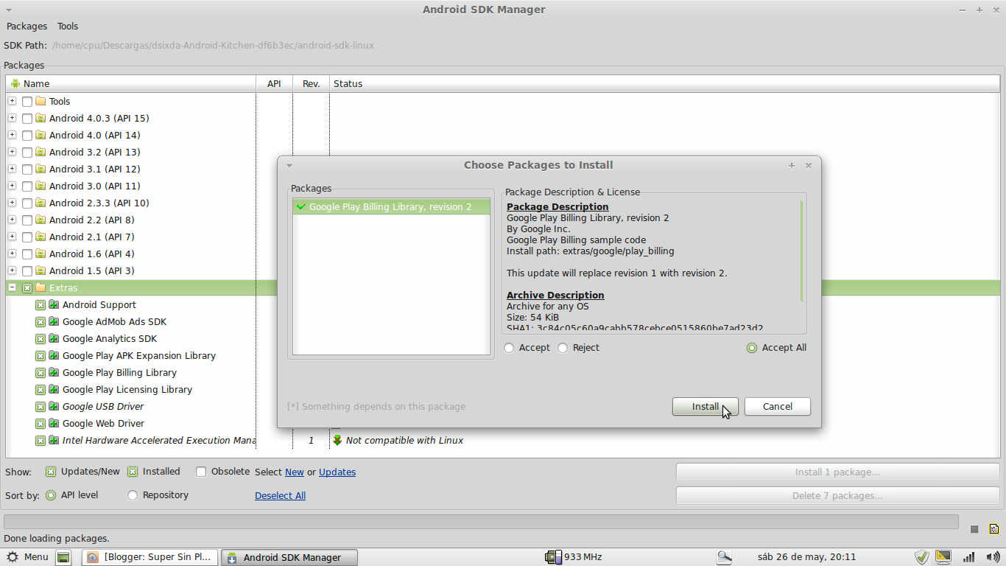Click the update shield tray icon
This screenshot has width=1006, height=566.
tap(921, 557)
